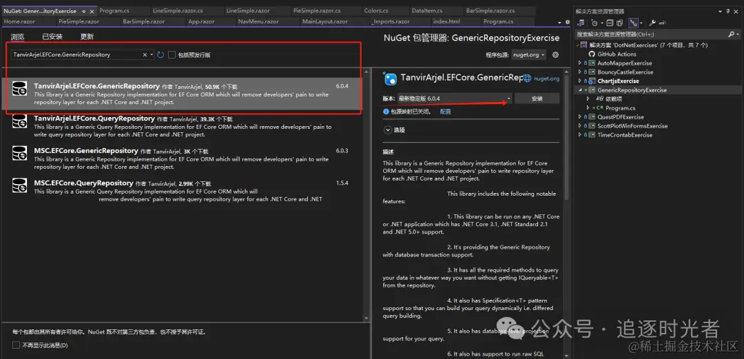Open Colors.cs document tab
Screen dimensions: 744x359
point(376,10)
